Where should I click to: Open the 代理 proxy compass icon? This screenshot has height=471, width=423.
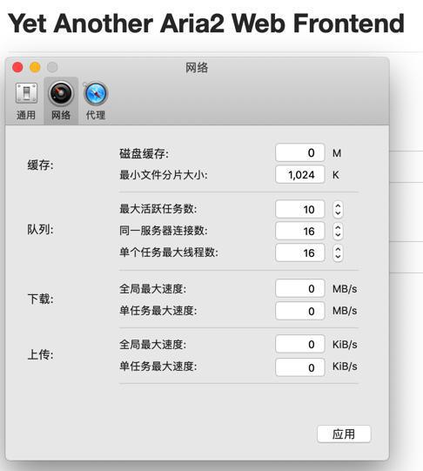tap(96, 93)
